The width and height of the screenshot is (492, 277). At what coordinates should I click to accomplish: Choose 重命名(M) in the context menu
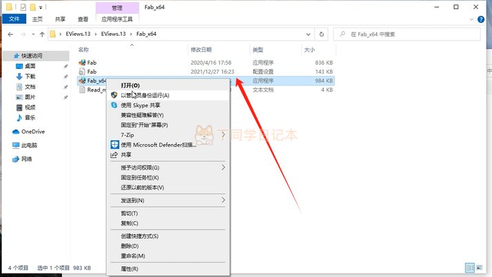point(168,256)
